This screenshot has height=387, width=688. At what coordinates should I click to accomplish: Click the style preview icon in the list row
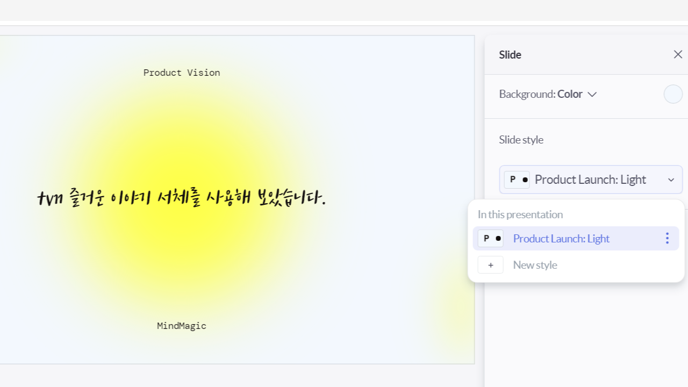point(491,238)
